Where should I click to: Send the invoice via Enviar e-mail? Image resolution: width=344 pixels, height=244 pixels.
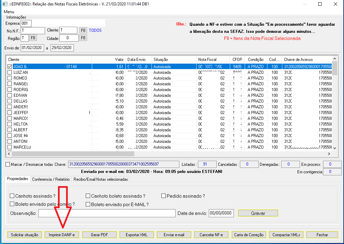174,235
